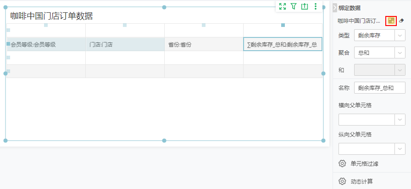Select the 会员等级 table cell

46,44
